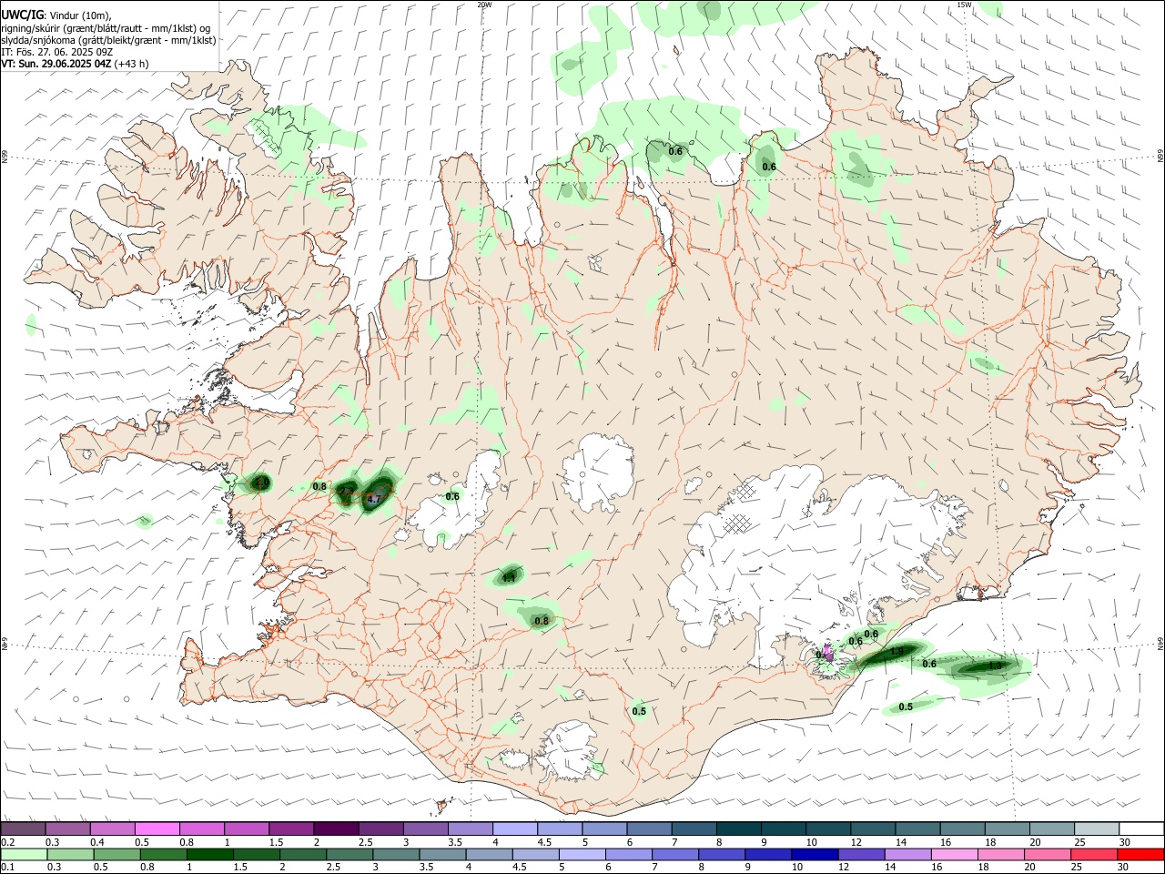The image size is (1165, 874).
Task: Click the 2.3 precipitation value on the map
Action: coord(346,492)
